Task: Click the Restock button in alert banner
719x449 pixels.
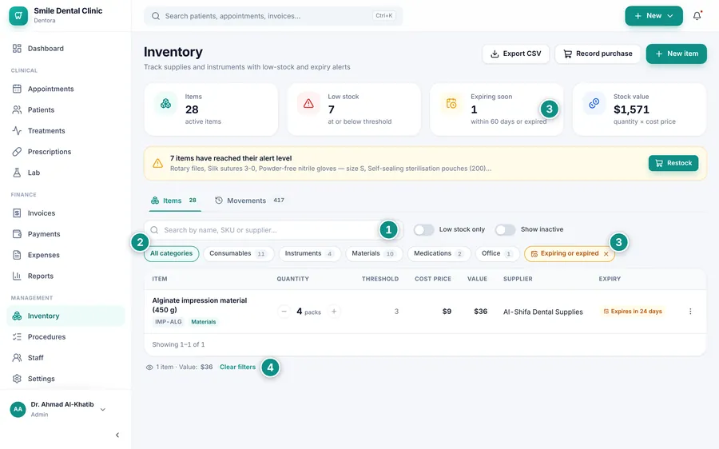Action: pyautogui.click(x=673, y=163)
